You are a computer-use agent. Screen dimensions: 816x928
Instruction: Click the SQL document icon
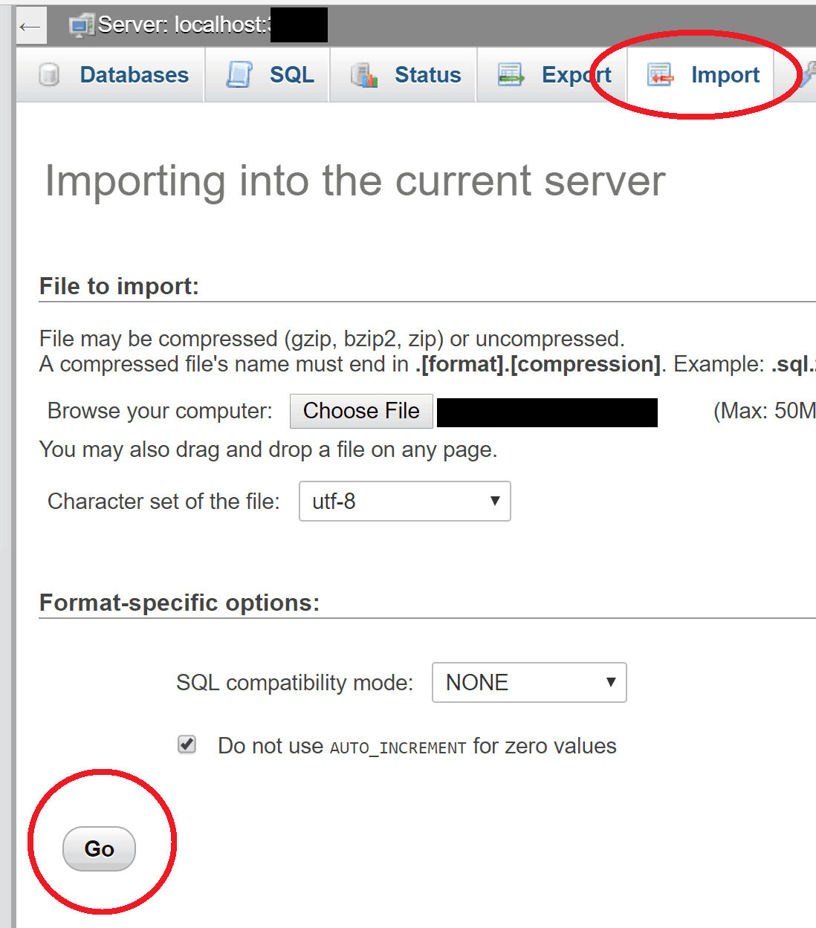[x=239, y=75]
